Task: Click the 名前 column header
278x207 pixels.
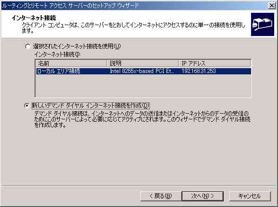Action: click(71, 63)
